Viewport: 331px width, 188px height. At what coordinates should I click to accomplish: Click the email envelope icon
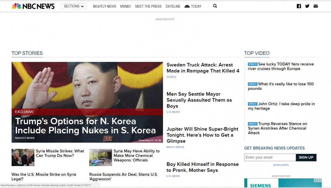[x=315, y=6]
